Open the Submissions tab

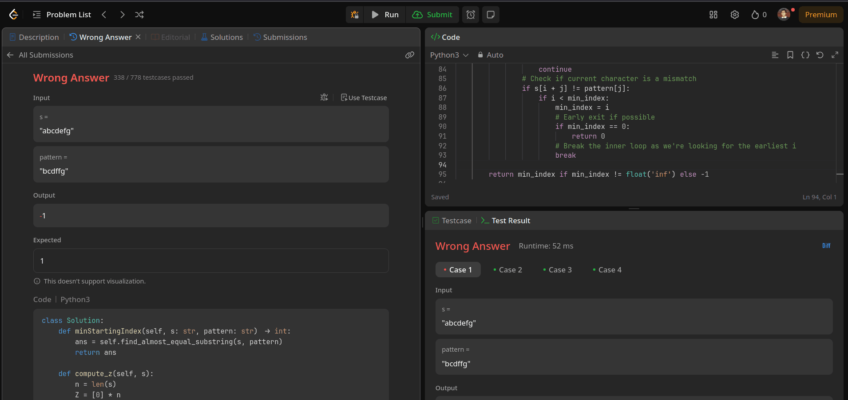[280, 37]
